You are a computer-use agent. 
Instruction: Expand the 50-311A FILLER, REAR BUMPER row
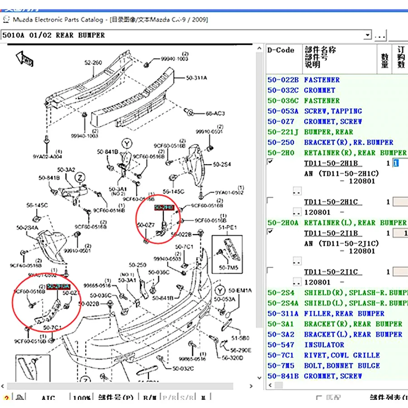[337, 314]
